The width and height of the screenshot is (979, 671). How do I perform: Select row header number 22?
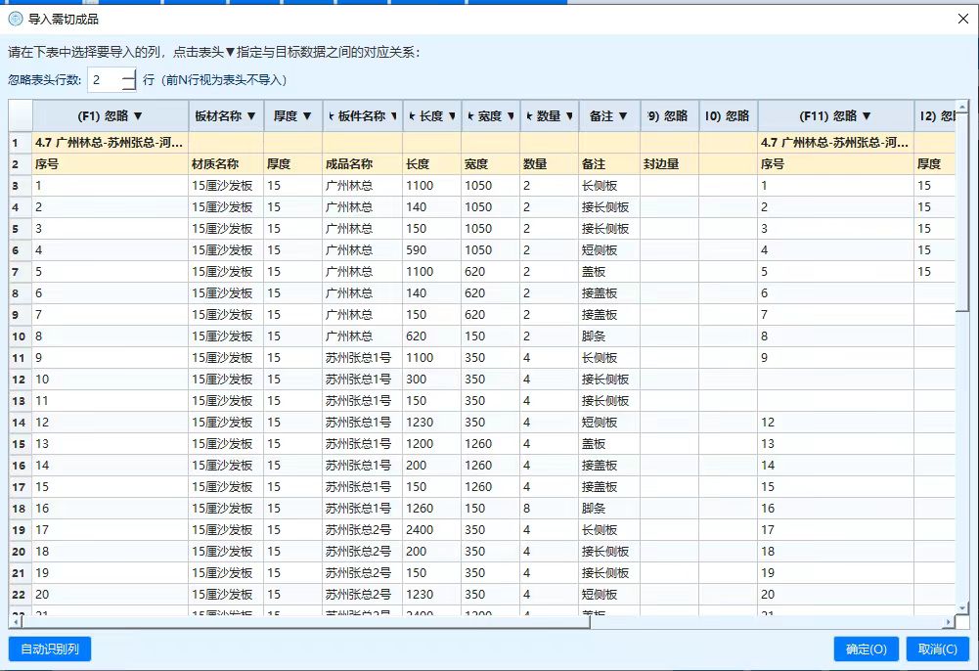[20, 595]
